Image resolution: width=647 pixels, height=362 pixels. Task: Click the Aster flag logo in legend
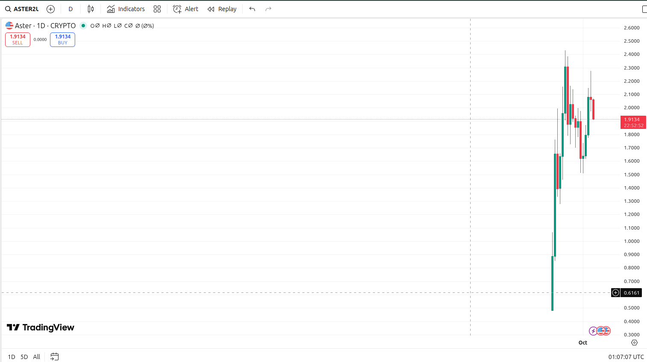[9, 26]
